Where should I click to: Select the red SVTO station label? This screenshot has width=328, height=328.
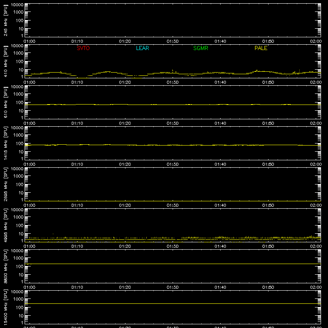pos(83,48)
